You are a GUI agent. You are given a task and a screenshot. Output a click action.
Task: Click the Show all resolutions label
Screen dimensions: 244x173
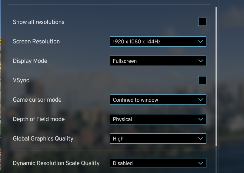(38, 22)
